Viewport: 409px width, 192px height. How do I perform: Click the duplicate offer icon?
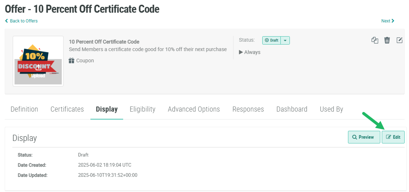click(x=375, y=40)
